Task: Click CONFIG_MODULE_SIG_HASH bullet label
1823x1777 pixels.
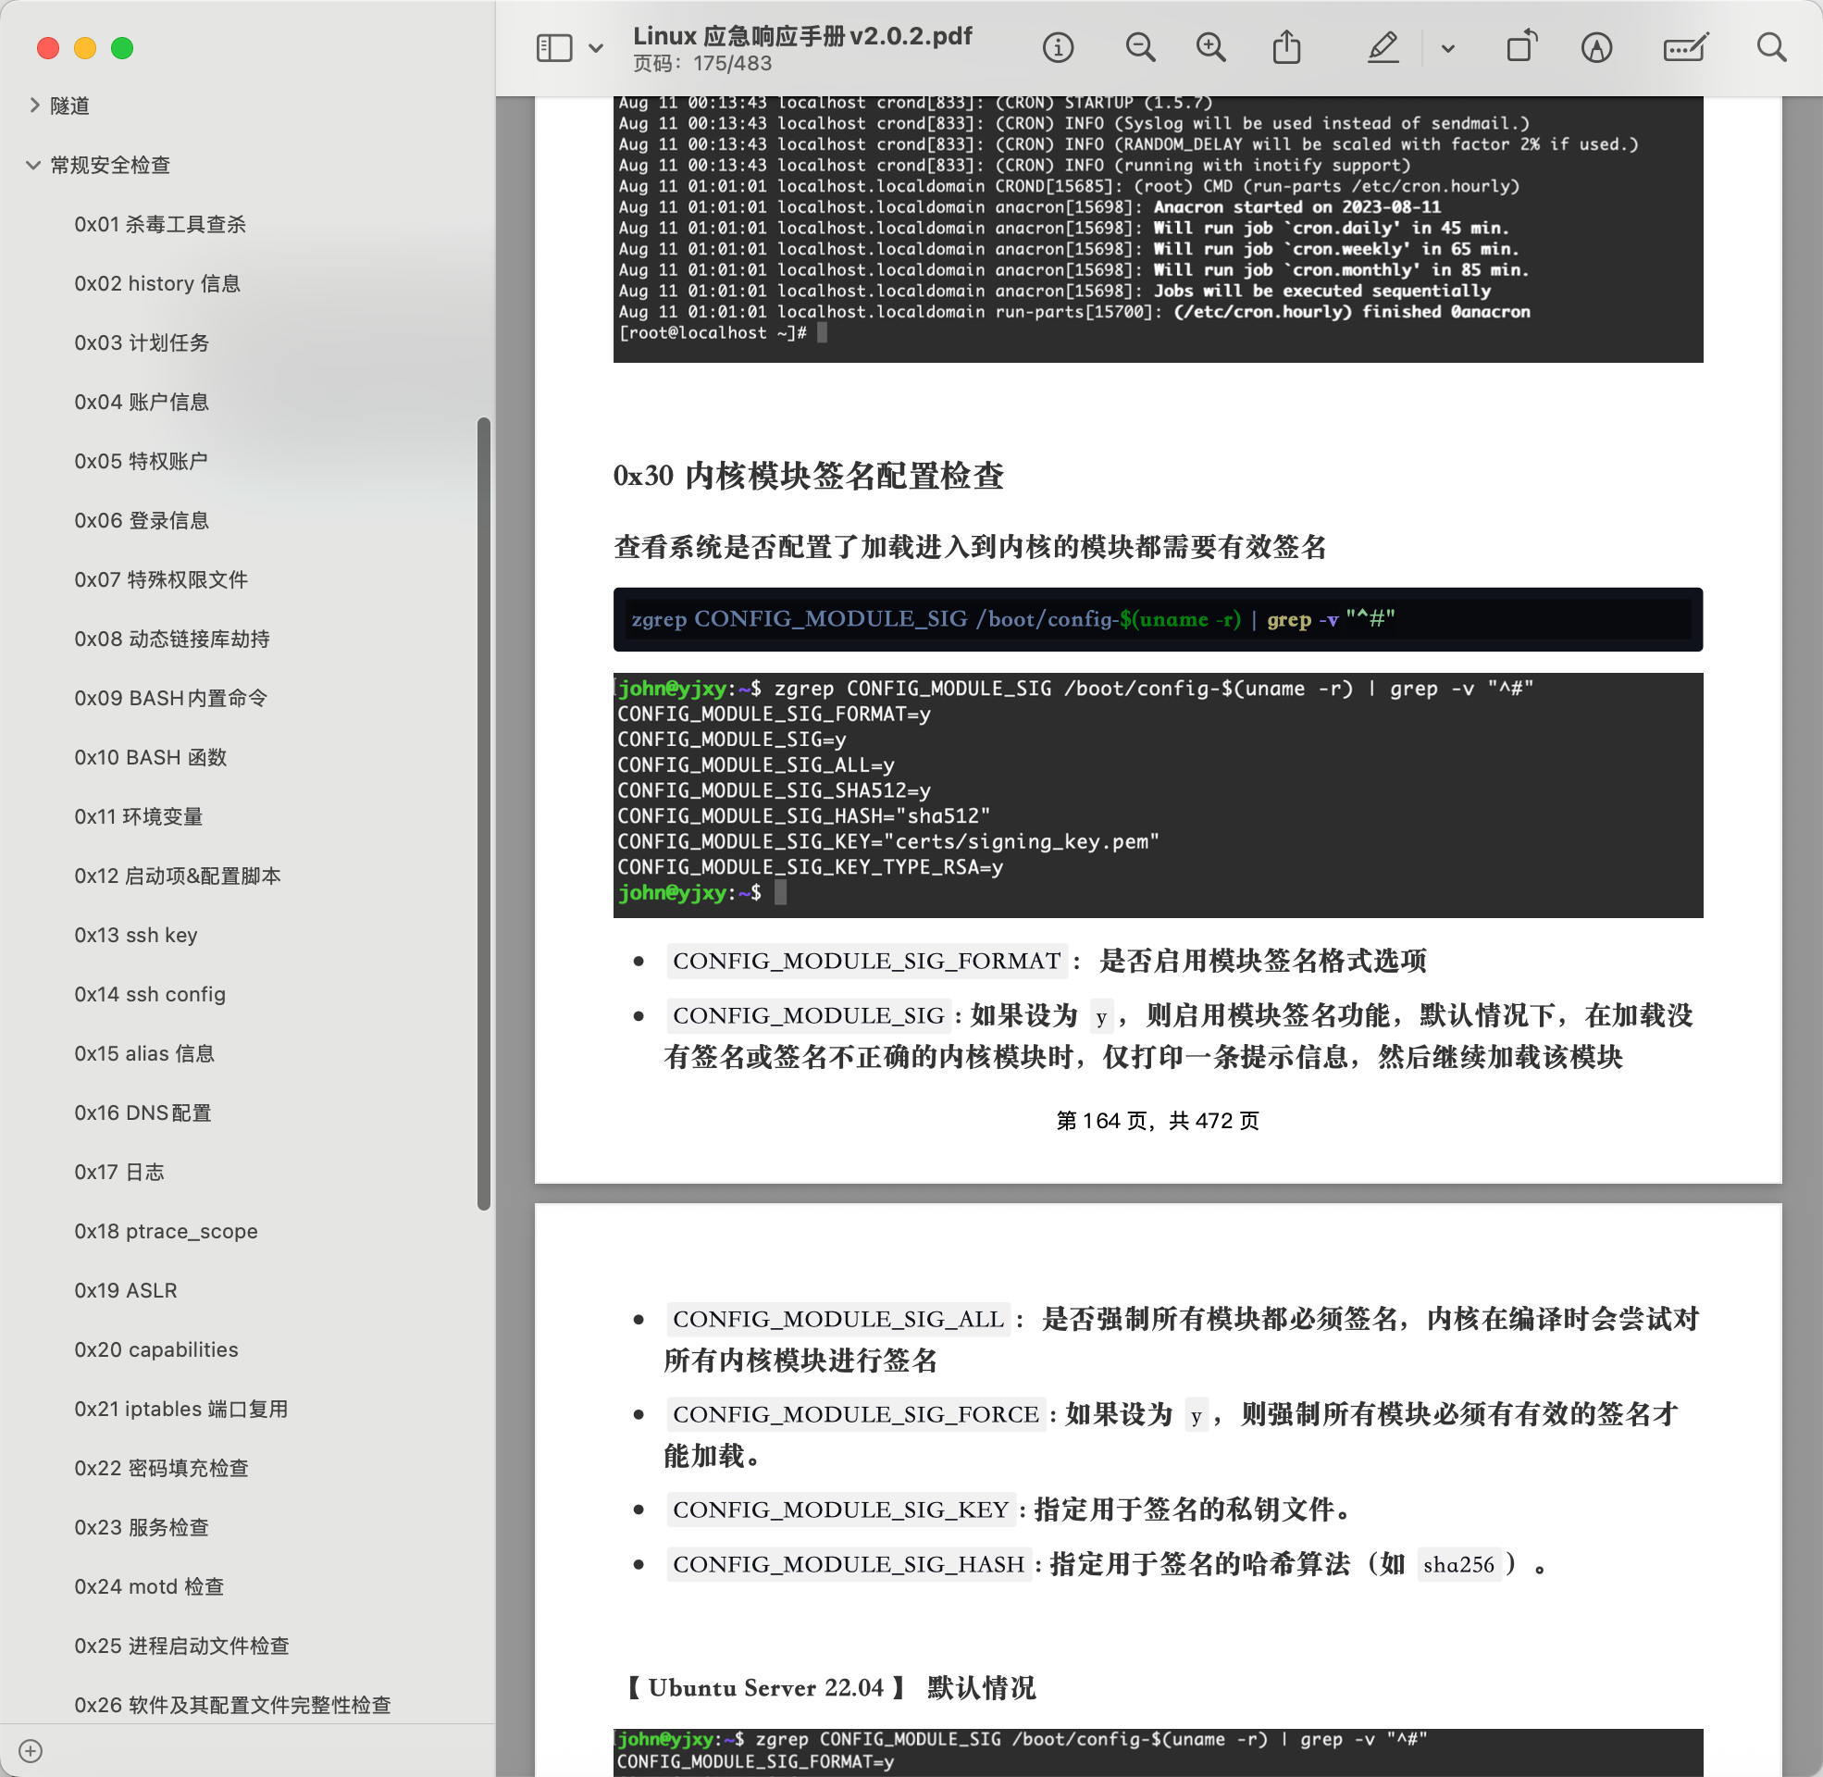Action: tap(849, 1565)
